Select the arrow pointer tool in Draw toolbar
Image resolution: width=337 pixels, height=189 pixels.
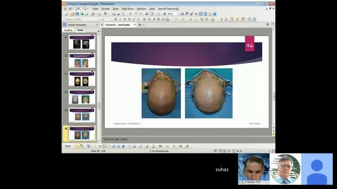(x=77, y=146)
